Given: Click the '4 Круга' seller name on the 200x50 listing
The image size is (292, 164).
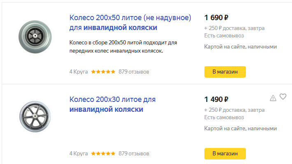Looking at the screenshot, I should tap(79, 72).
